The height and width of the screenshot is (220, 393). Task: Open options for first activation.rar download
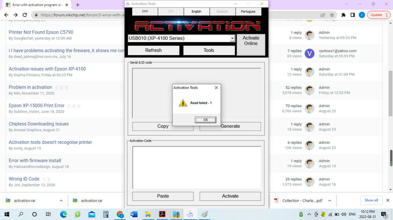click(61, 200)
